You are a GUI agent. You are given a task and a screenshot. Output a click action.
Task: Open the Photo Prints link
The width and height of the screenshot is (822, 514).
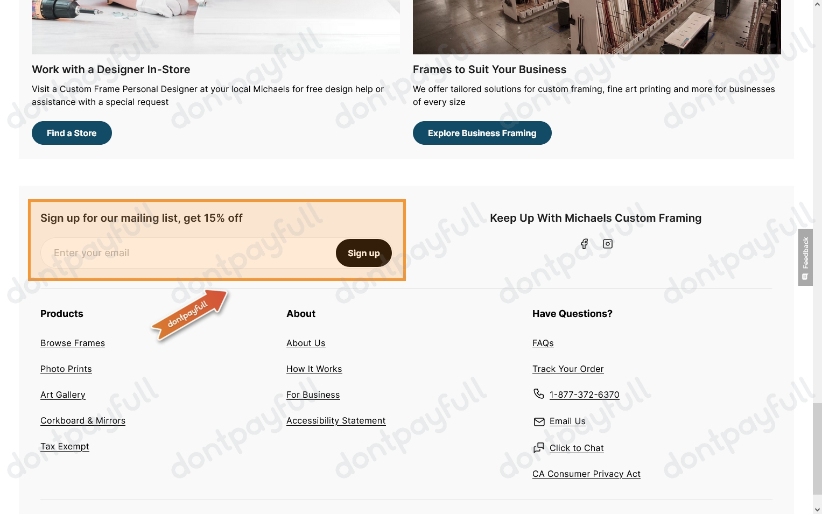[66, 369]
